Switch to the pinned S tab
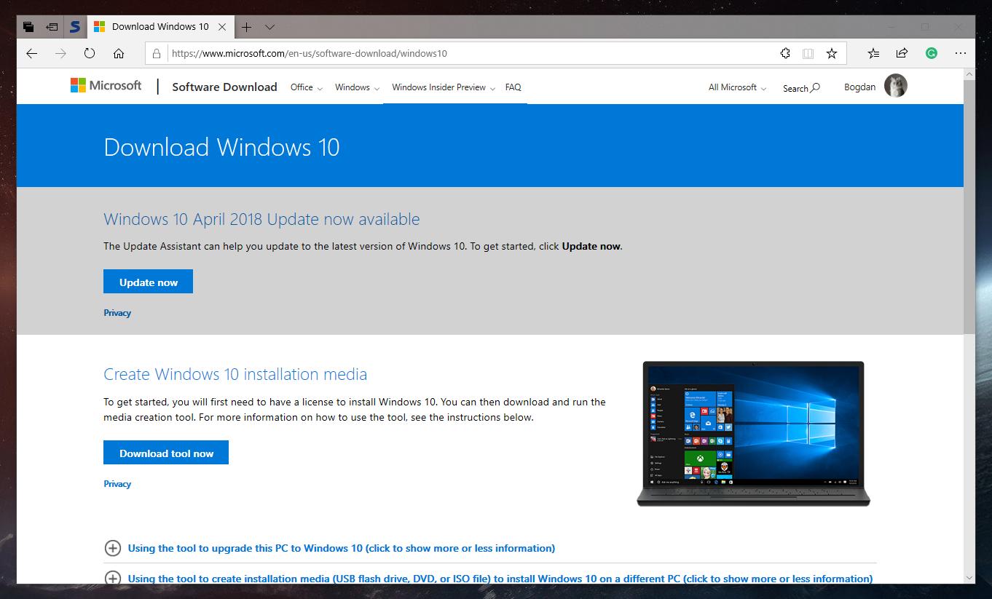Screen dimensions: 992x599 [x=74, y=27]
